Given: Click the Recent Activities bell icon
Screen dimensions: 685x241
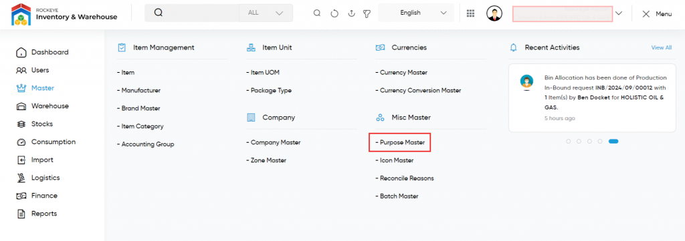Looking at the screenshot, I should click(513, 47).
